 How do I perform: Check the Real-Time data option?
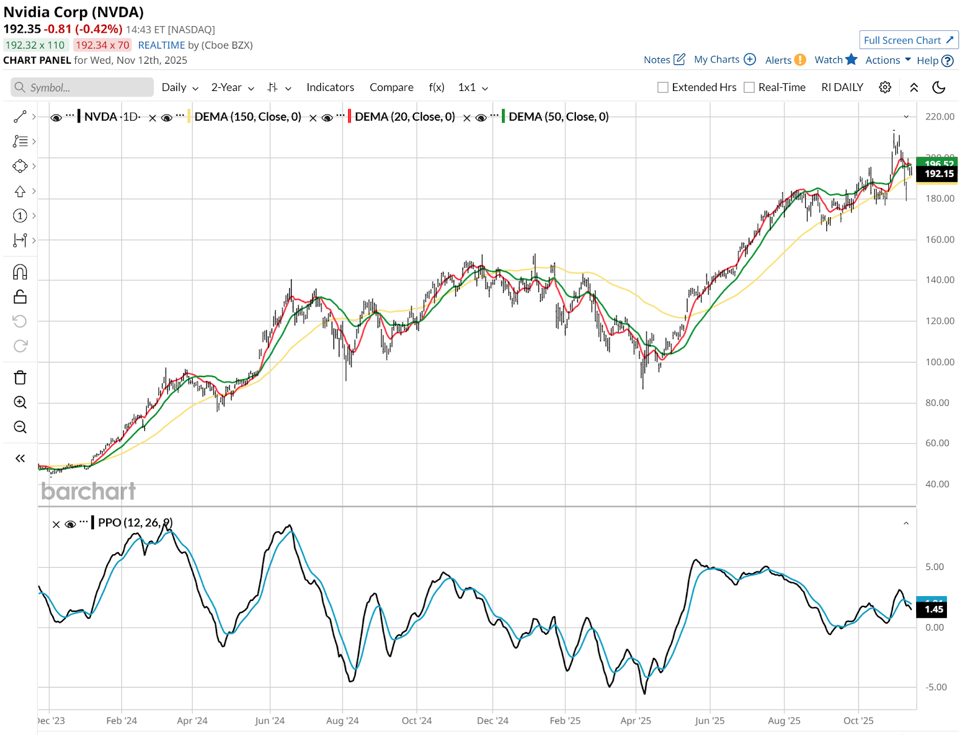(x=750, y=87)
